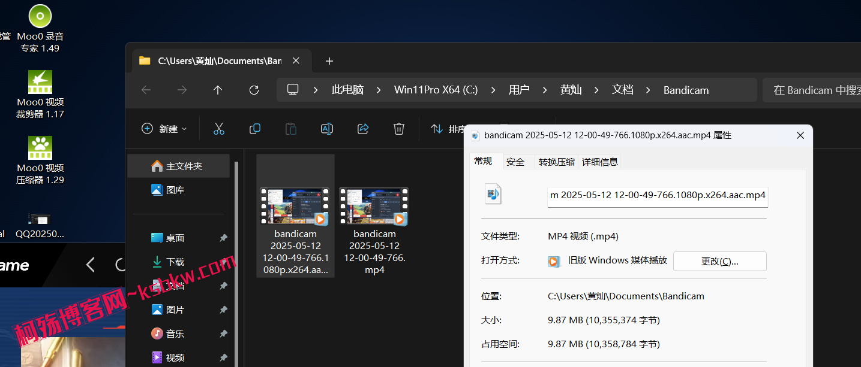Click the 旧版 Windows 媒体播放 app name
The image size is (861, 367).
pos(618,260)
